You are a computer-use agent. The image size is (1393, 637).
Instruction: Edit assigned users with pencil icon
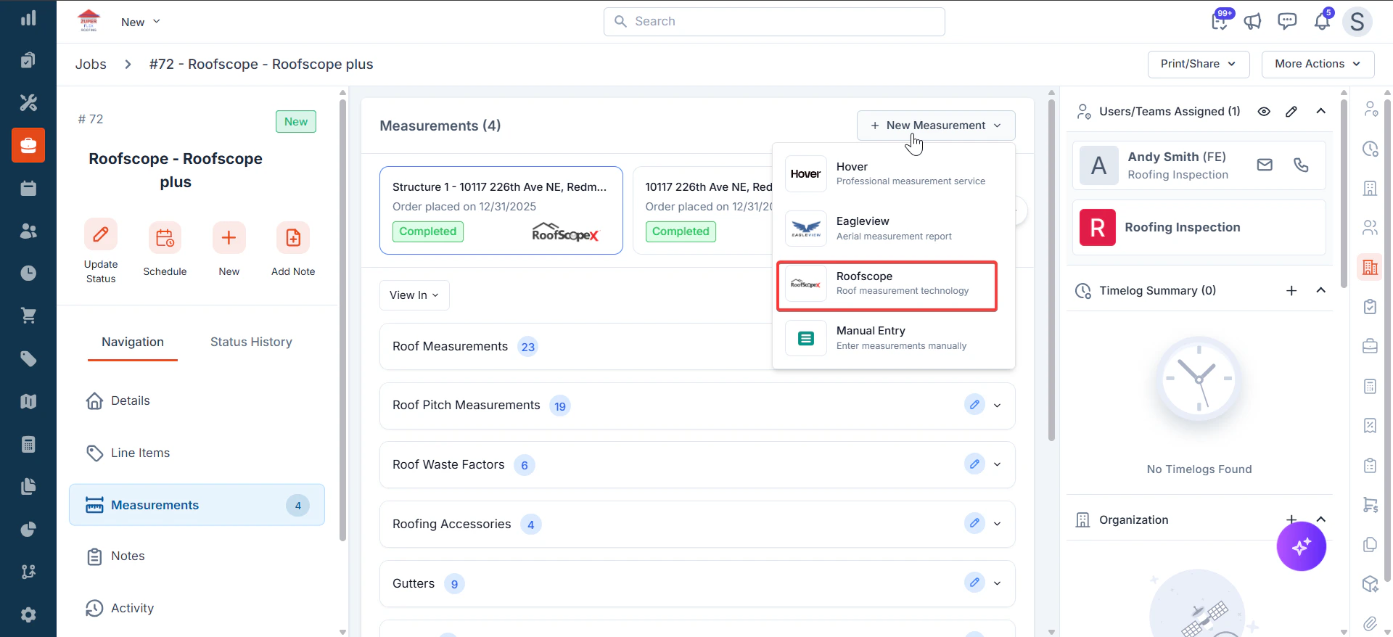(1291, 111)
